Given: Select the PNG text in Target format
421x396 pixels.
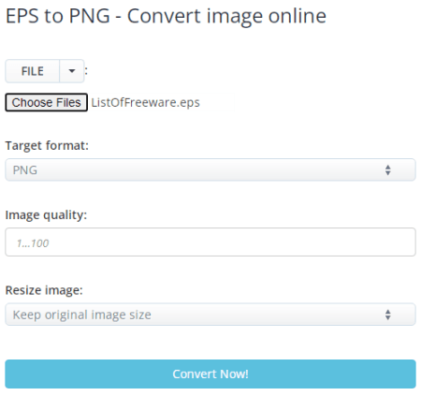Looking at the screenshot, I should click(x=25, y=170).
